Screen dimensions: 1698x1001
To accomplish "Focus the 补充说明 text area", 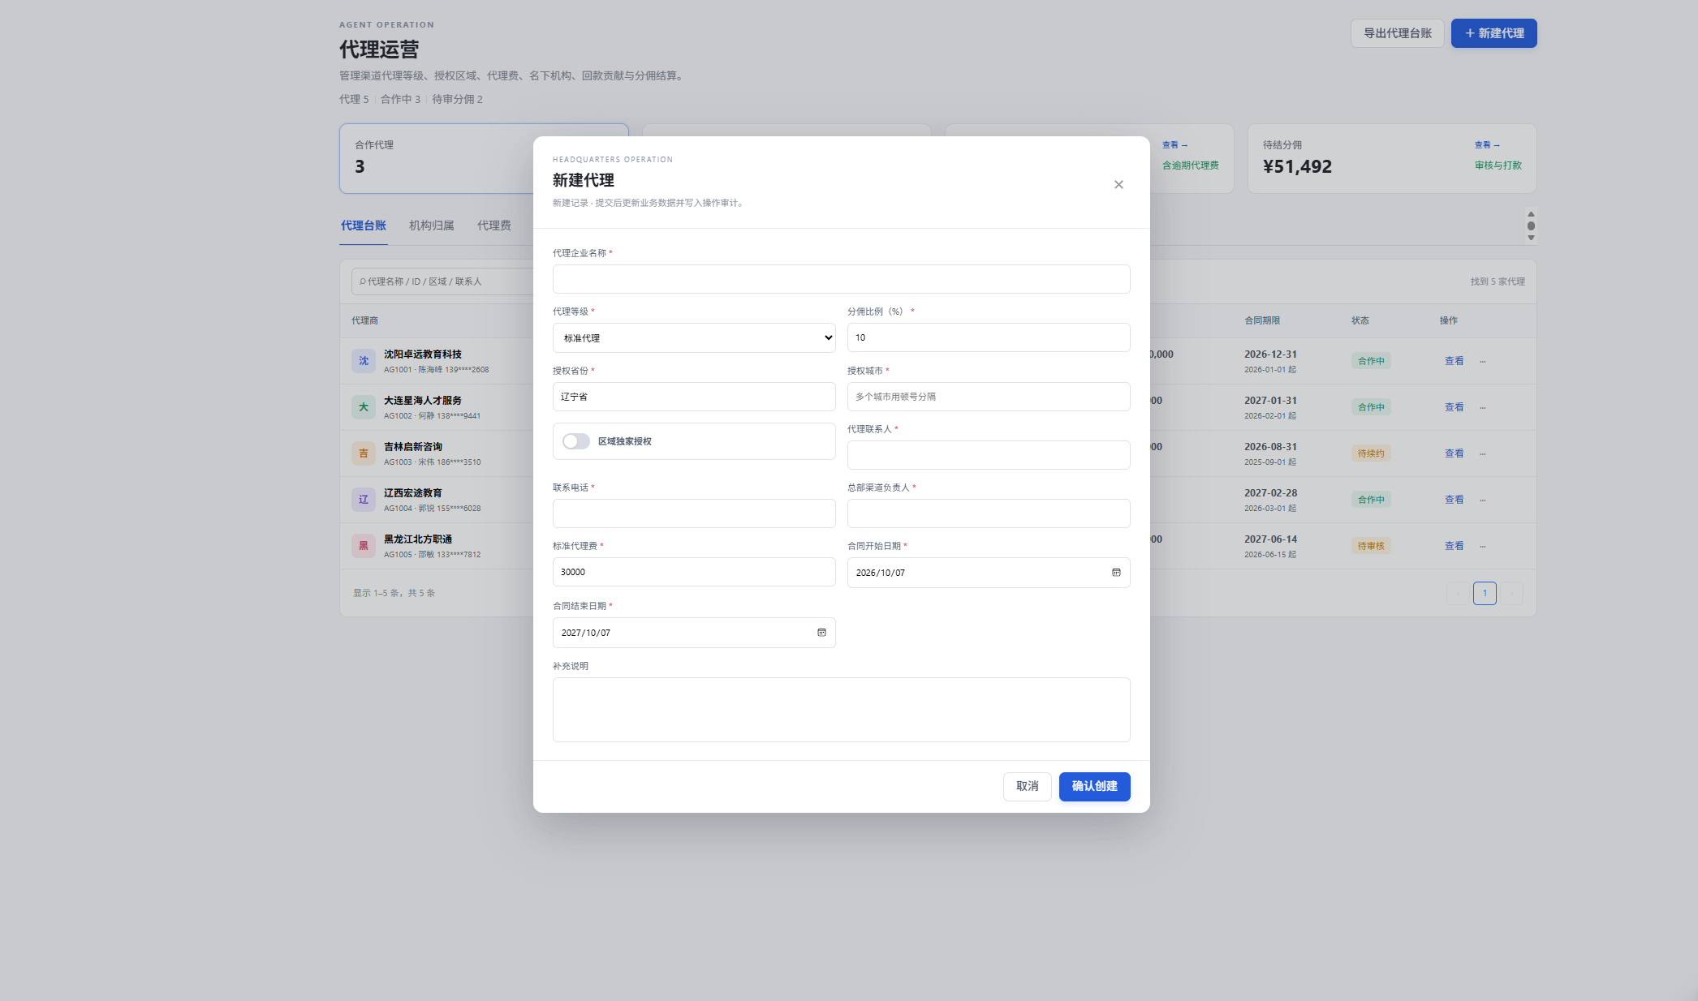I will [x=841, y=710].
